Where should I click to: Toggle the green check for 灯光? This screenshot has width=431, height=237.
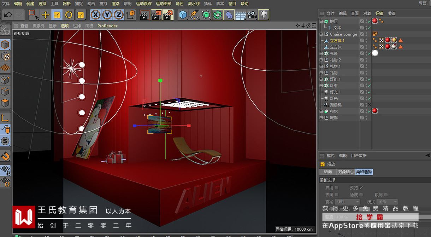[369, 98]
